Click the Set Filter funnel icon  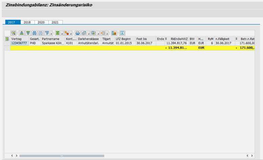point(47,33)
